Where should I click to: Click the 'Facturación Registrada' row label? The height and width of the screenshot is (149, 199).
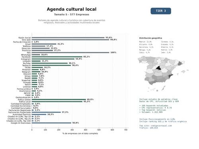[x=20, y=110]
